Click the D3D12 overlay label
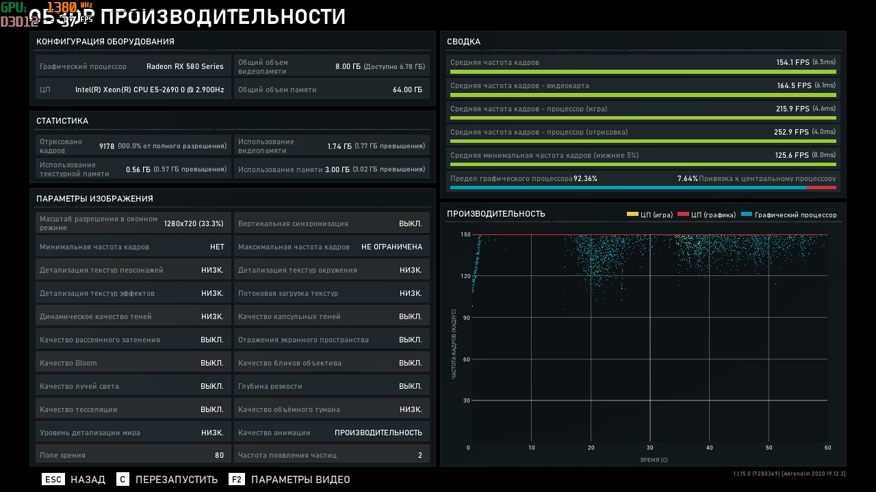The height and width of the screenshot is (492, 876). point(19,22)
